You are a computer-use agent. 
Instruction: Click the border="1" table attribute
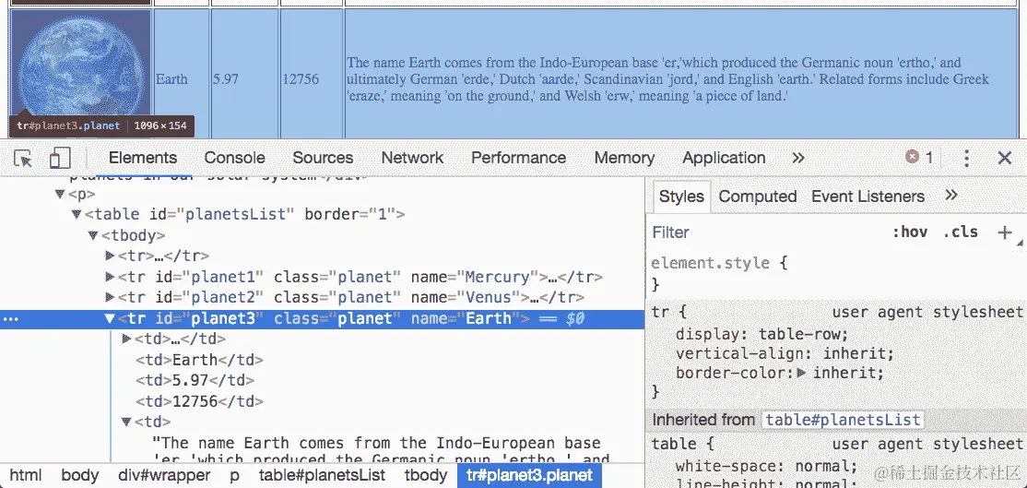pyautogui.click(x=350, y=214)
